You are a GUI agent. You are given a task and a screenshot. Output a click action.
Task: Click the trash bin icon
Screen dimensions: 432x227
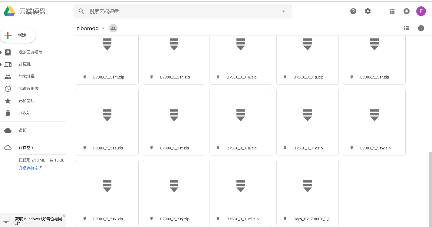coord(8,113)
